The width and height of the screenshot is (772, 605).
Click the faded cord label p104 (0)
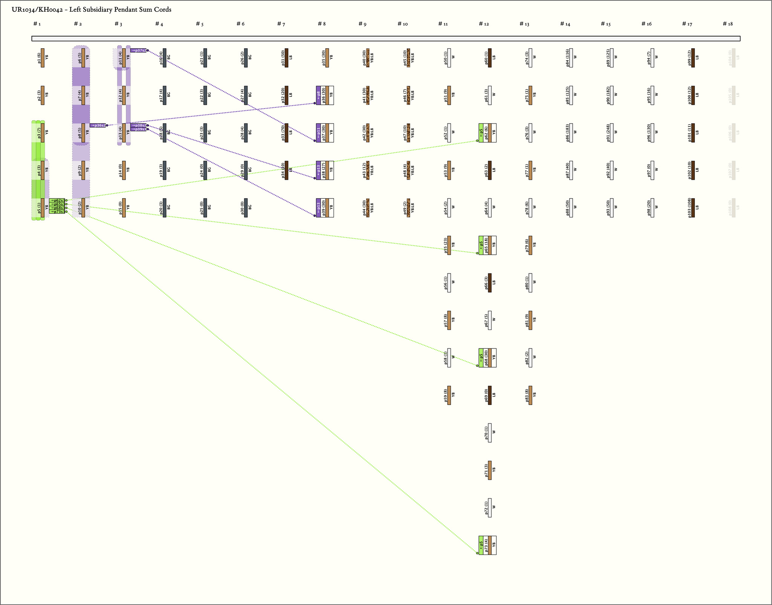[x=730, y=58]
